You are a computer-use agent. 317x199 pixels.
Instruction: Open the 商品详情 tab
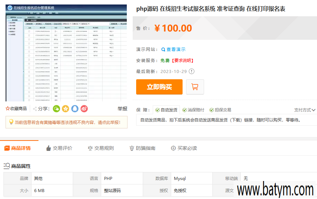pyautogui.click(x=17, y=148)
